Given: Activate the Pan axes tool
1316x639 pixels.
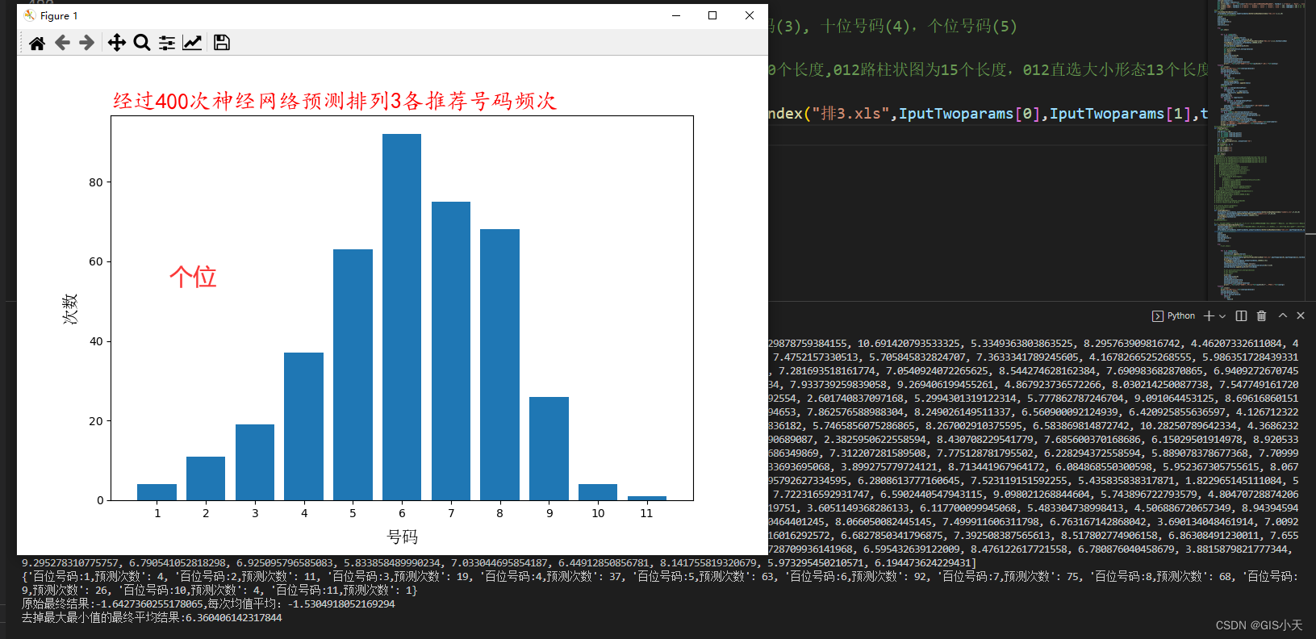Looking at the screenshot, I should (x=117, y=43).
